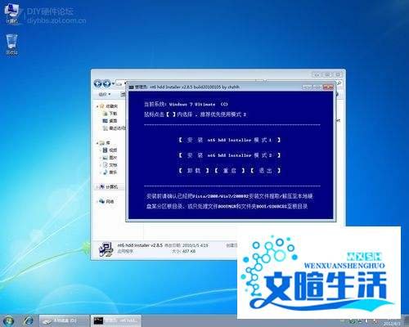Minimize the nt6 hdd installer console window

[x=307, y=87]
